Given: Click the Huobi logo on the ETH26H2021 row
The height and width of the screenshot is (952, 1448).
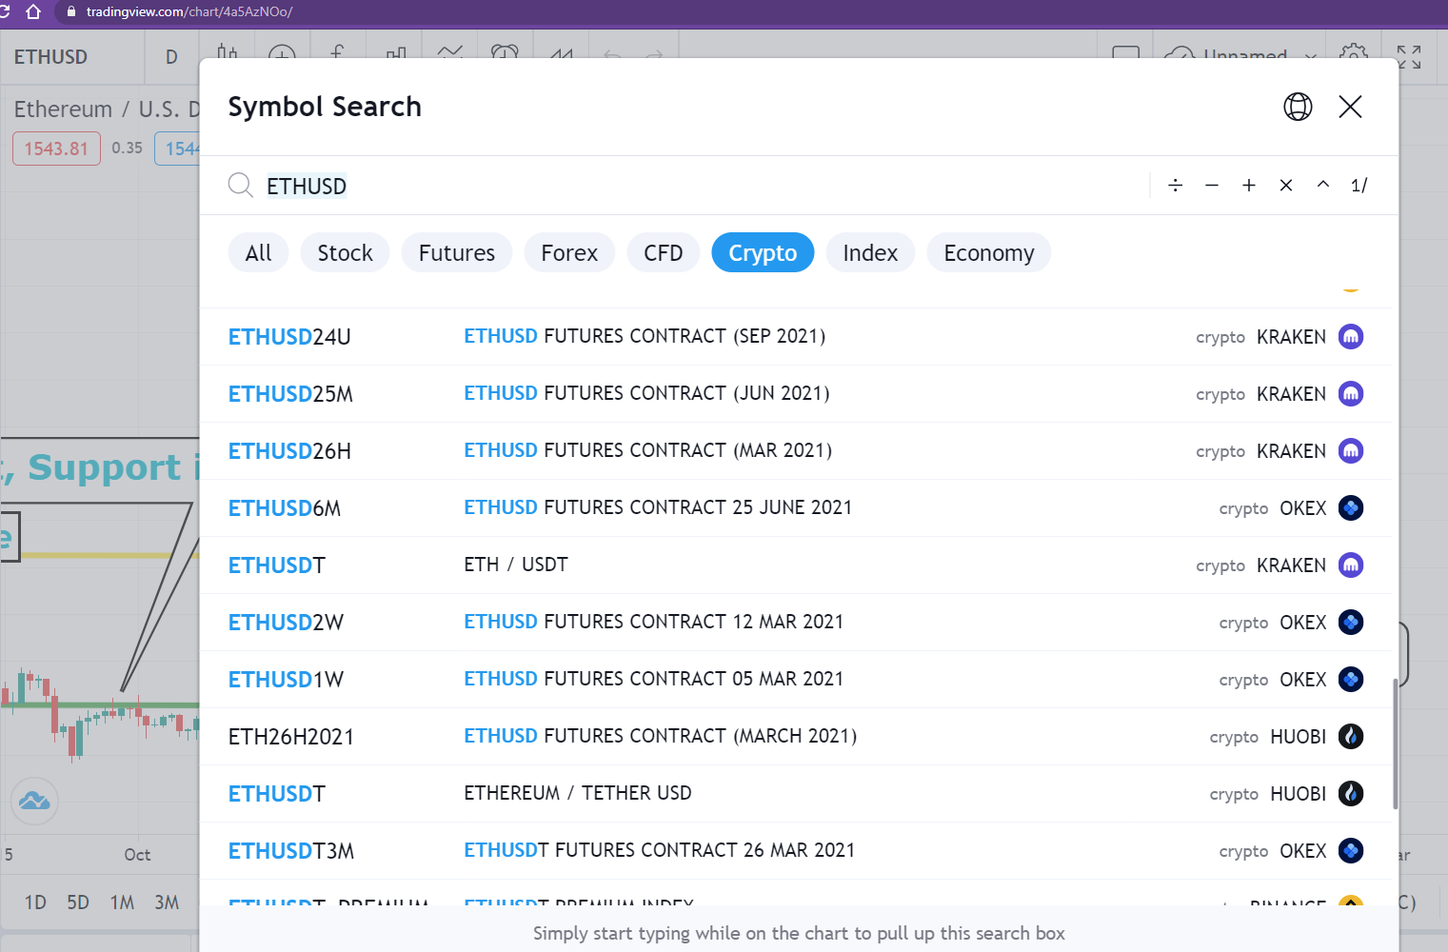Looking at the screenshot, I should point(1351,736).
